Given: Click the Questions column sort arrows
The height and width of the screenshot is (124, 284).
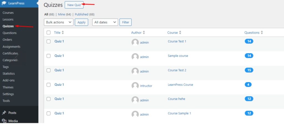Looking at the screenshot, I should tap(262, 33).
